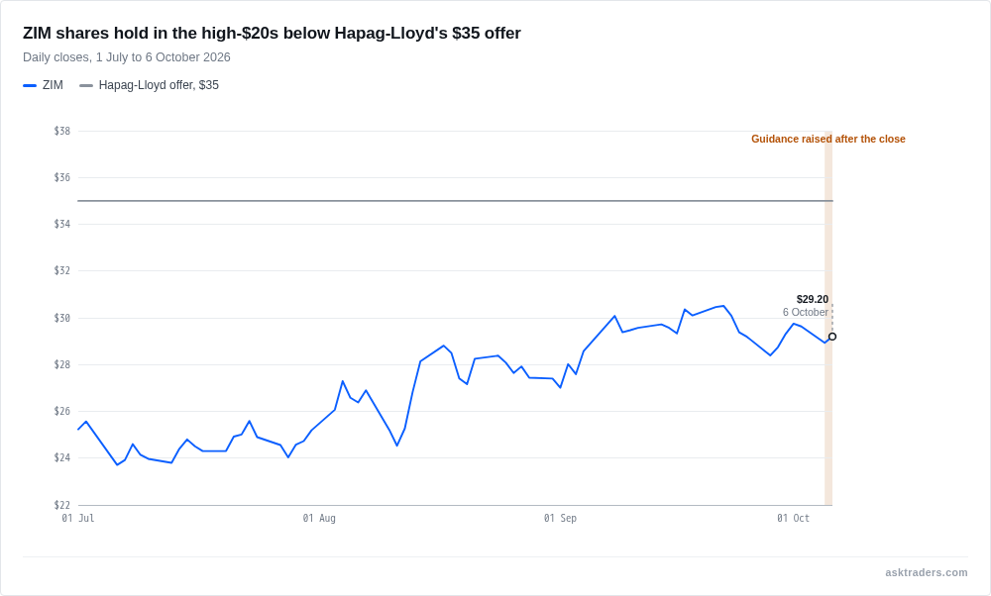The height and width of the screenshot is (596, 991).
Task: Click the $34 y-axis label
Action: coord(61,224)
